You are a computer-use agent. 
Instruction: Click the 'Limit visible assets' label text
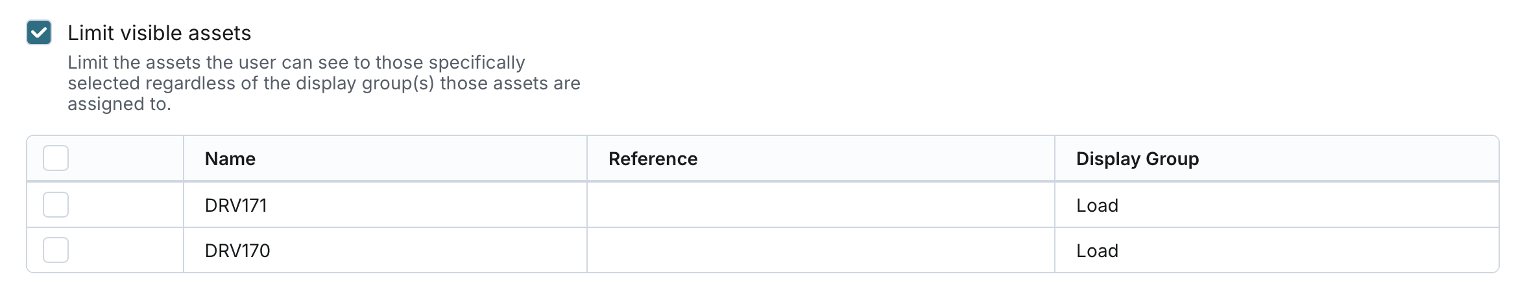[x=159, y=33]
